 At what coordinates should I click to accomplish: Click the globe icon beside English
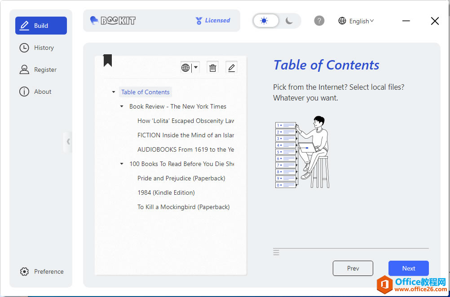342,21
